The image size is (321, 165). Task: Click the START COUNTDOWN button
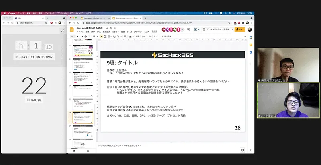[34, 57]
